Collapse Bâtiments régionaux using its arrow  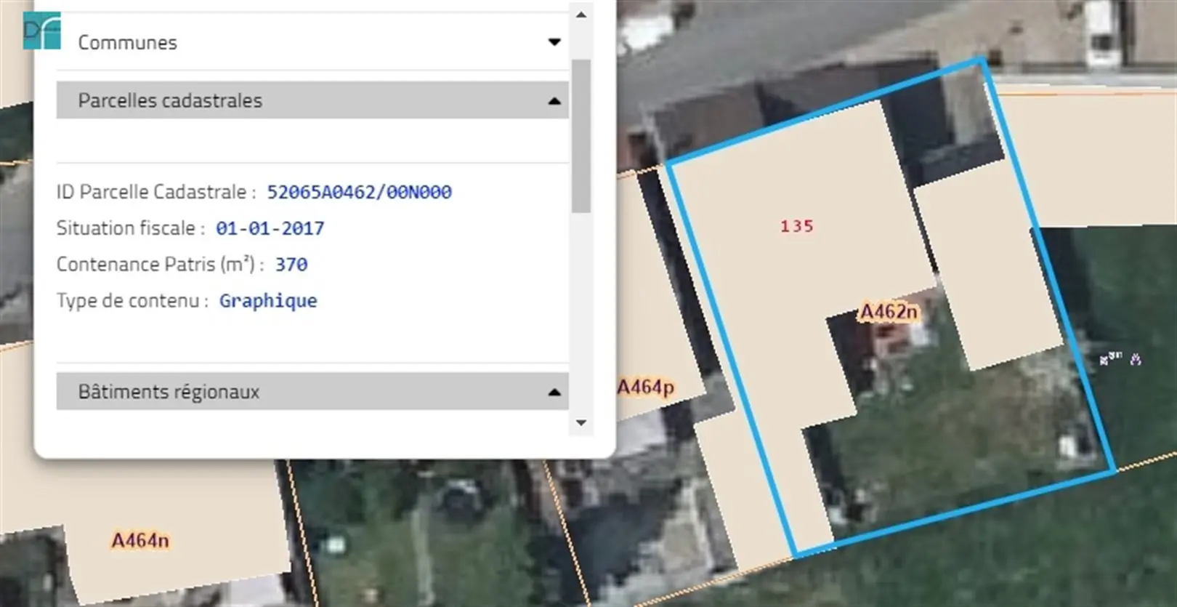pos(554,393)
